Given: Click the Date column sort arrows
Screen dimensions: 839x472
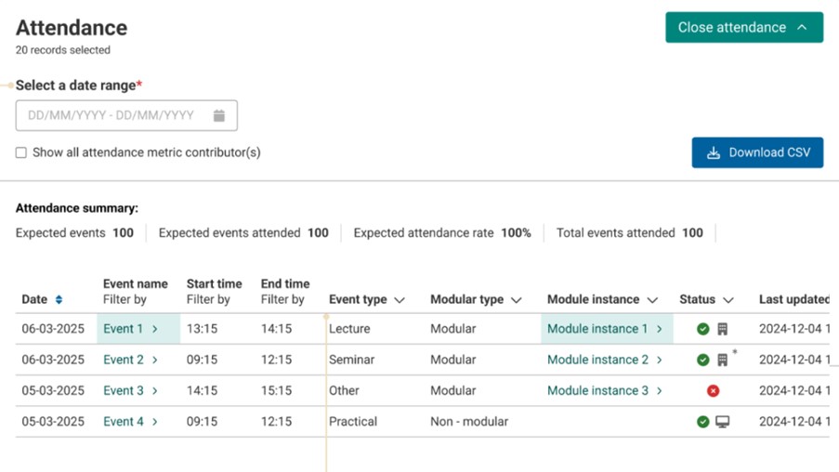Looking at the screenshot, I should point(59,300).
